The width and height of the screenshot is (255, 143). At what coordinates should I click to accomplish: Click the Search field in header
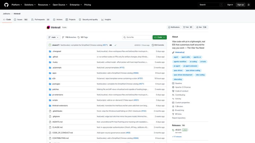[x=211, y=5]
